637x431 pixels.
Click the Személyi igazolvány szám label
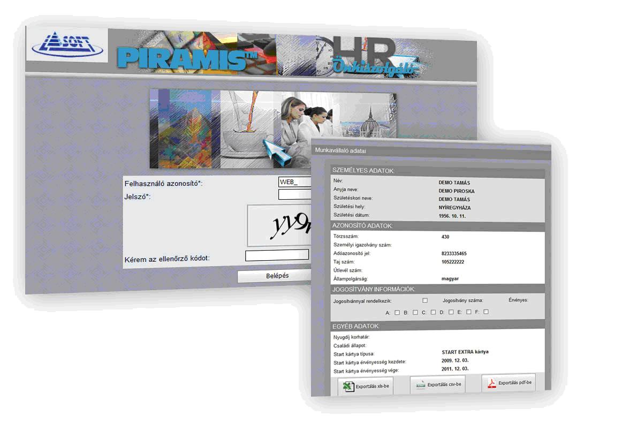coord(362,245)
